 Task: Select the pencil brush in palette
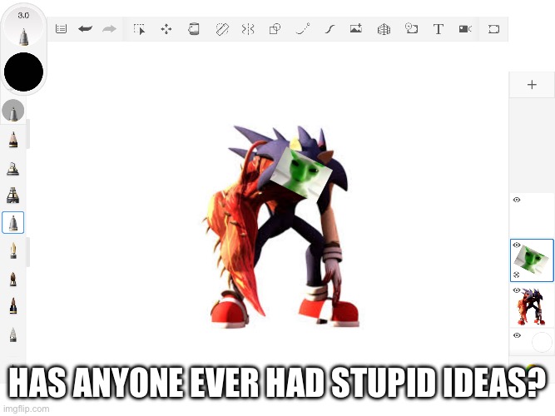13,140
